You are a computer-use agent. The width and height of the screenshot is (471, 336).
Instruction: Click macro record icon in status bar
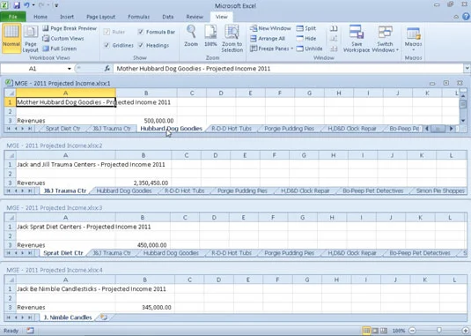30,331
